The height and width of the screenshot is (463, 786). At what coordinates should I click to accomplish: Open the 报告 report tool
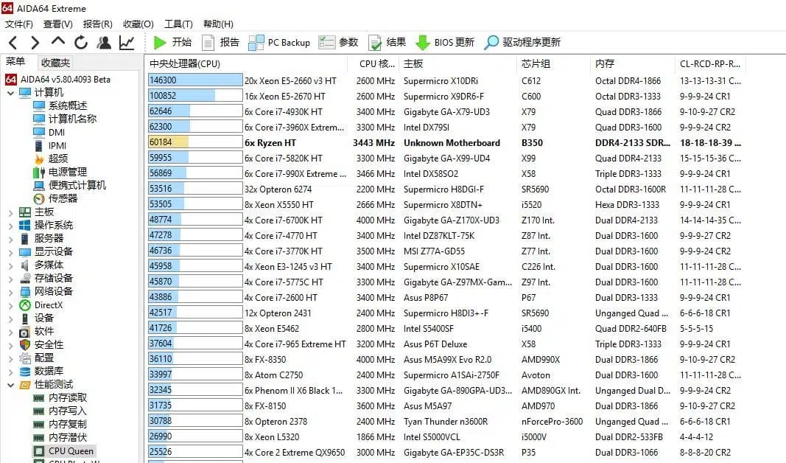point(220,43)
